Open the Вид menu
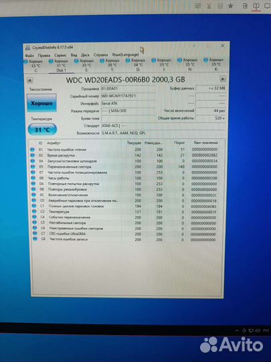This screenshot has width=271, height=362. 74,55
